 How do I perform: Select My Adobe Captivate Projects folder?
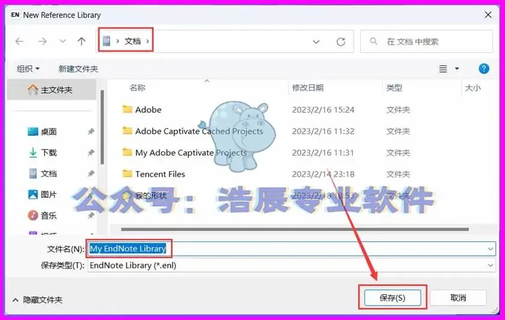point(191,152)
